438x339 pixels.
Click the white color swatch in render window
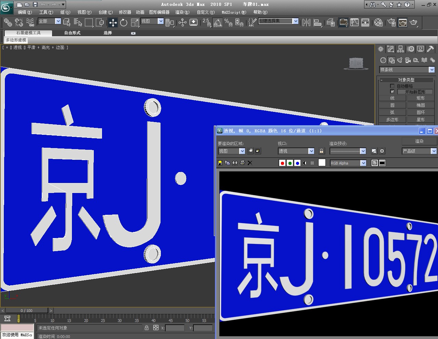pyautogui.click(x=322, y=163)
